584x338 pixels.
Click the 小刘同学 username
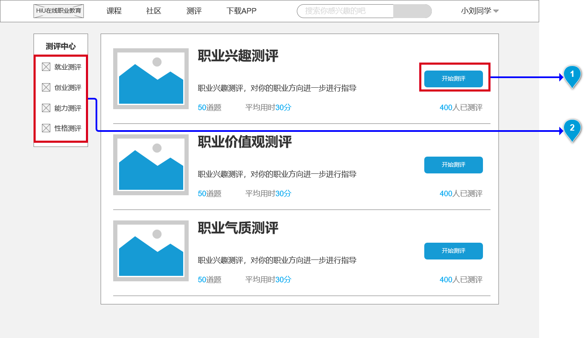(x=476, y=11)
